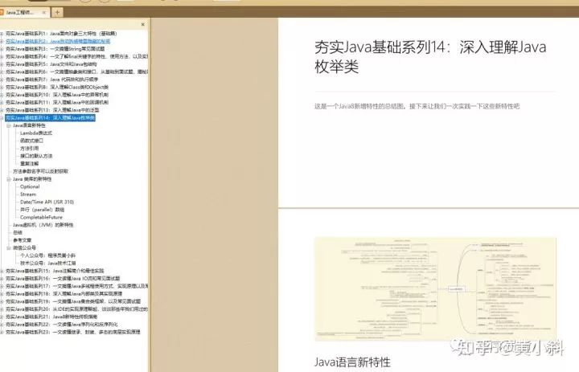
Task: Go to the Lambda表达式 bookmark
Action: point(36,133)
